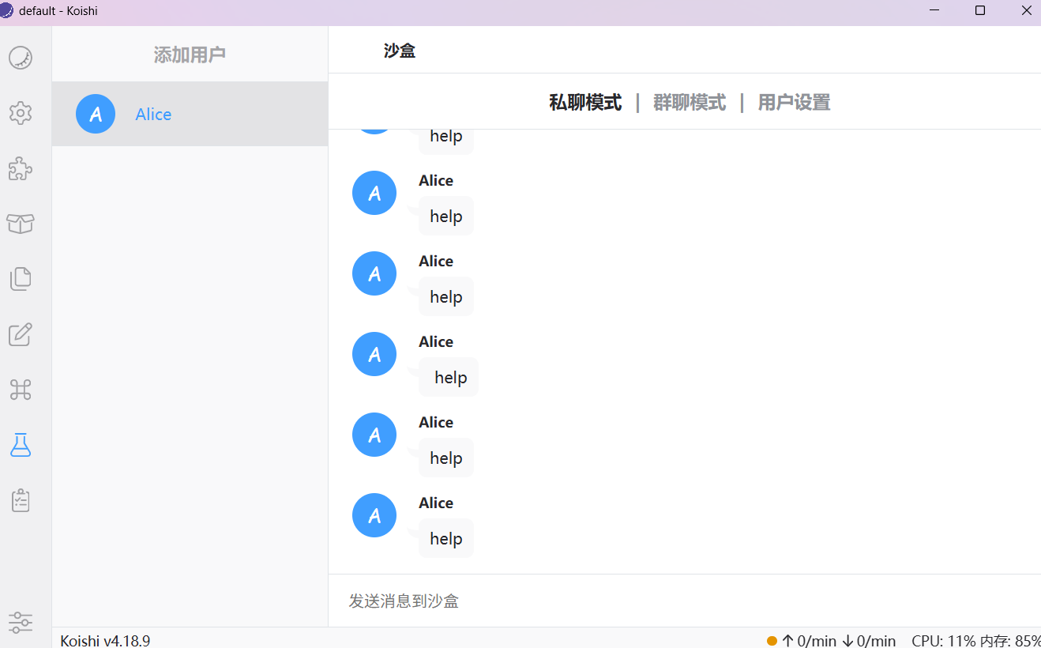Switch to 群聊模式 tab
This screenshot has height=648, width=1041.
[690, 103]
